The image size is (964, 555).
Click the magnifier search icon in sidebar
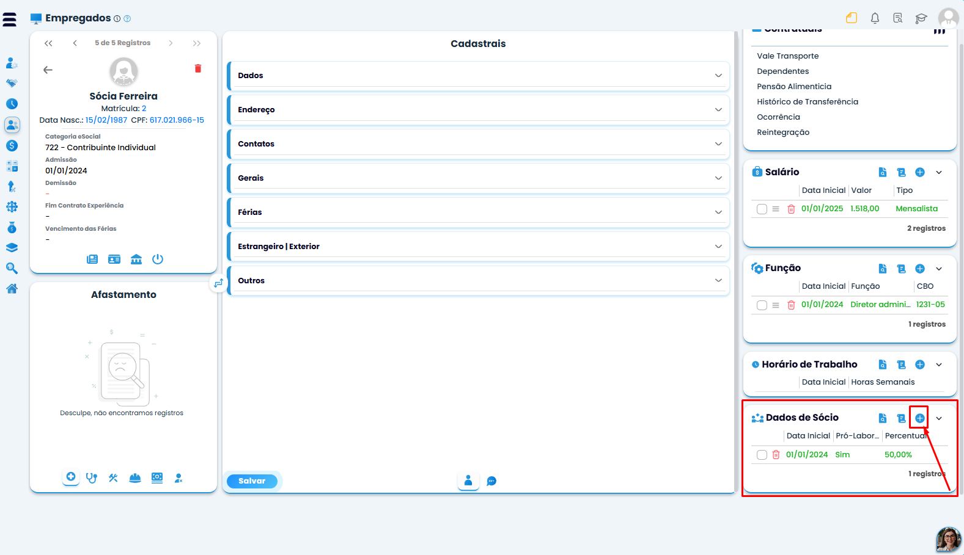coord(12,268)
